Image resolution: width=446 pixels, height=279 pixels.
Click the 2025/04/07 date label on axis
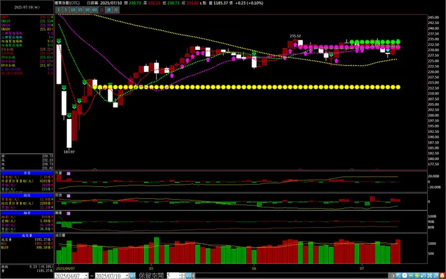[x=66, y=268]
